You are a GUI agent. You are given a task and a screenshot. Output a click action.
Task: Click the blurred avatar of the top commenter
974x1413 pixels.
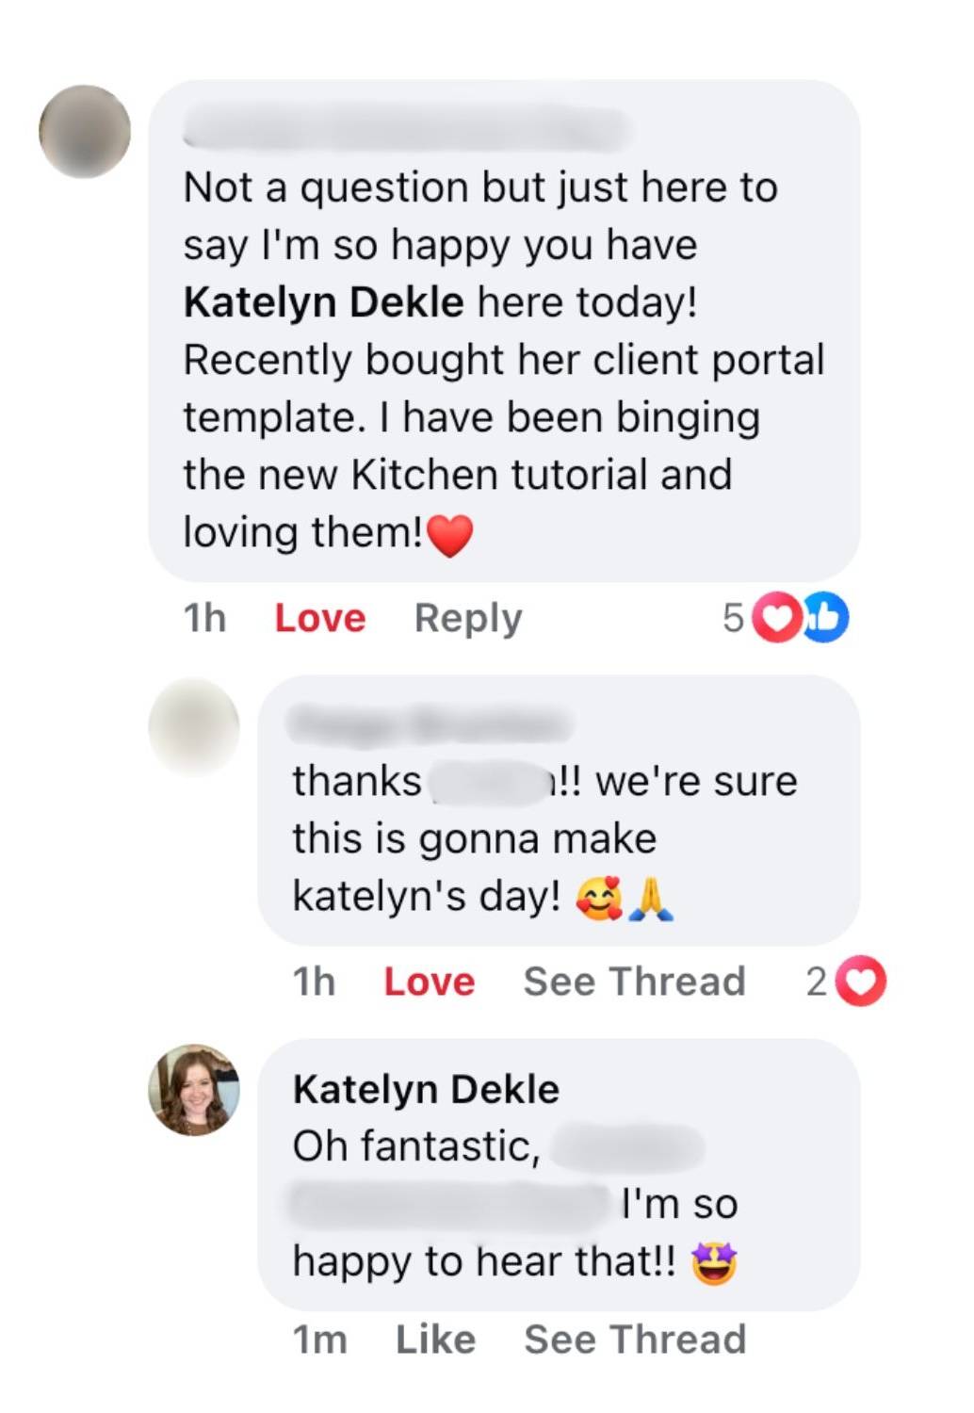click(85, 132)
